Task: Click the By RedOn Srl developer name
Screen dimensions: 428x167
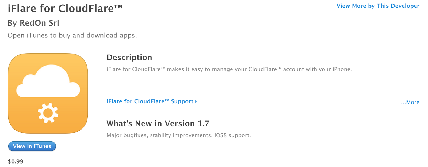Action: (x=33, y=23)
